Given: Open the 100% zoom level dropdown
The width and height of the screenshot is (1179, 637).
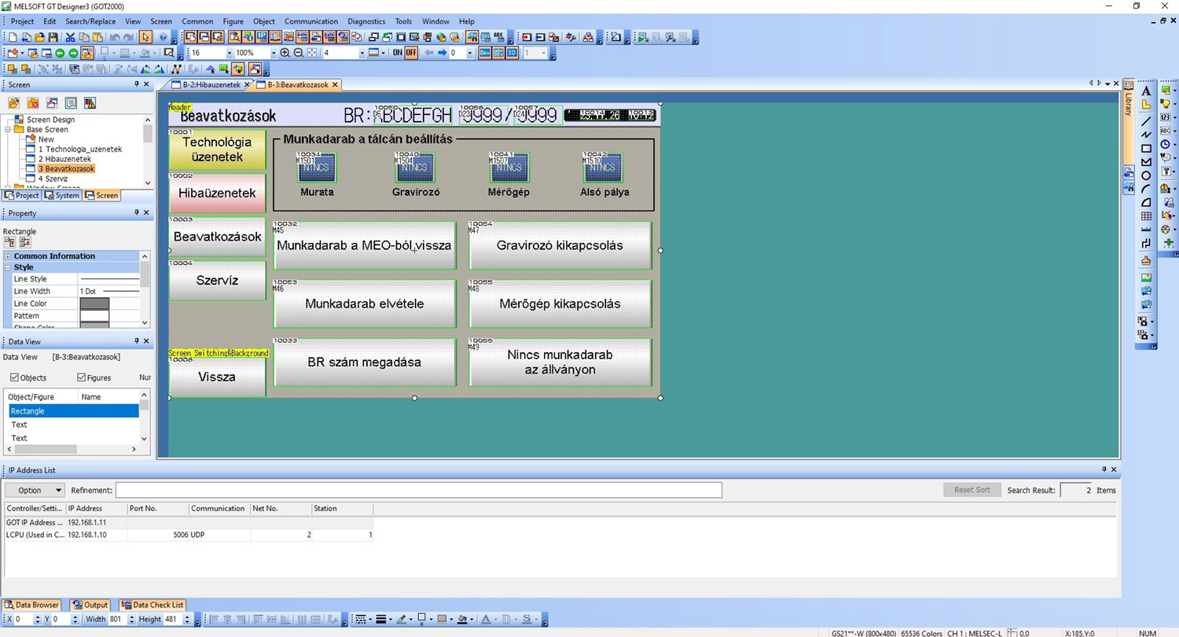Looking at the screenshot, I should click(x=274, y=53).
